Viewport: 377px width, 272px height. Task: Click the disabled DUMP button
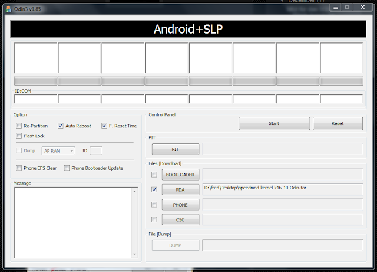tap(176, 245)
